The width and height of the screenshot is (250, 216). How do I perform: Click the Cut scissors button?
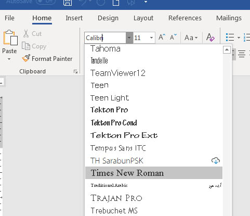coord(32,33)
